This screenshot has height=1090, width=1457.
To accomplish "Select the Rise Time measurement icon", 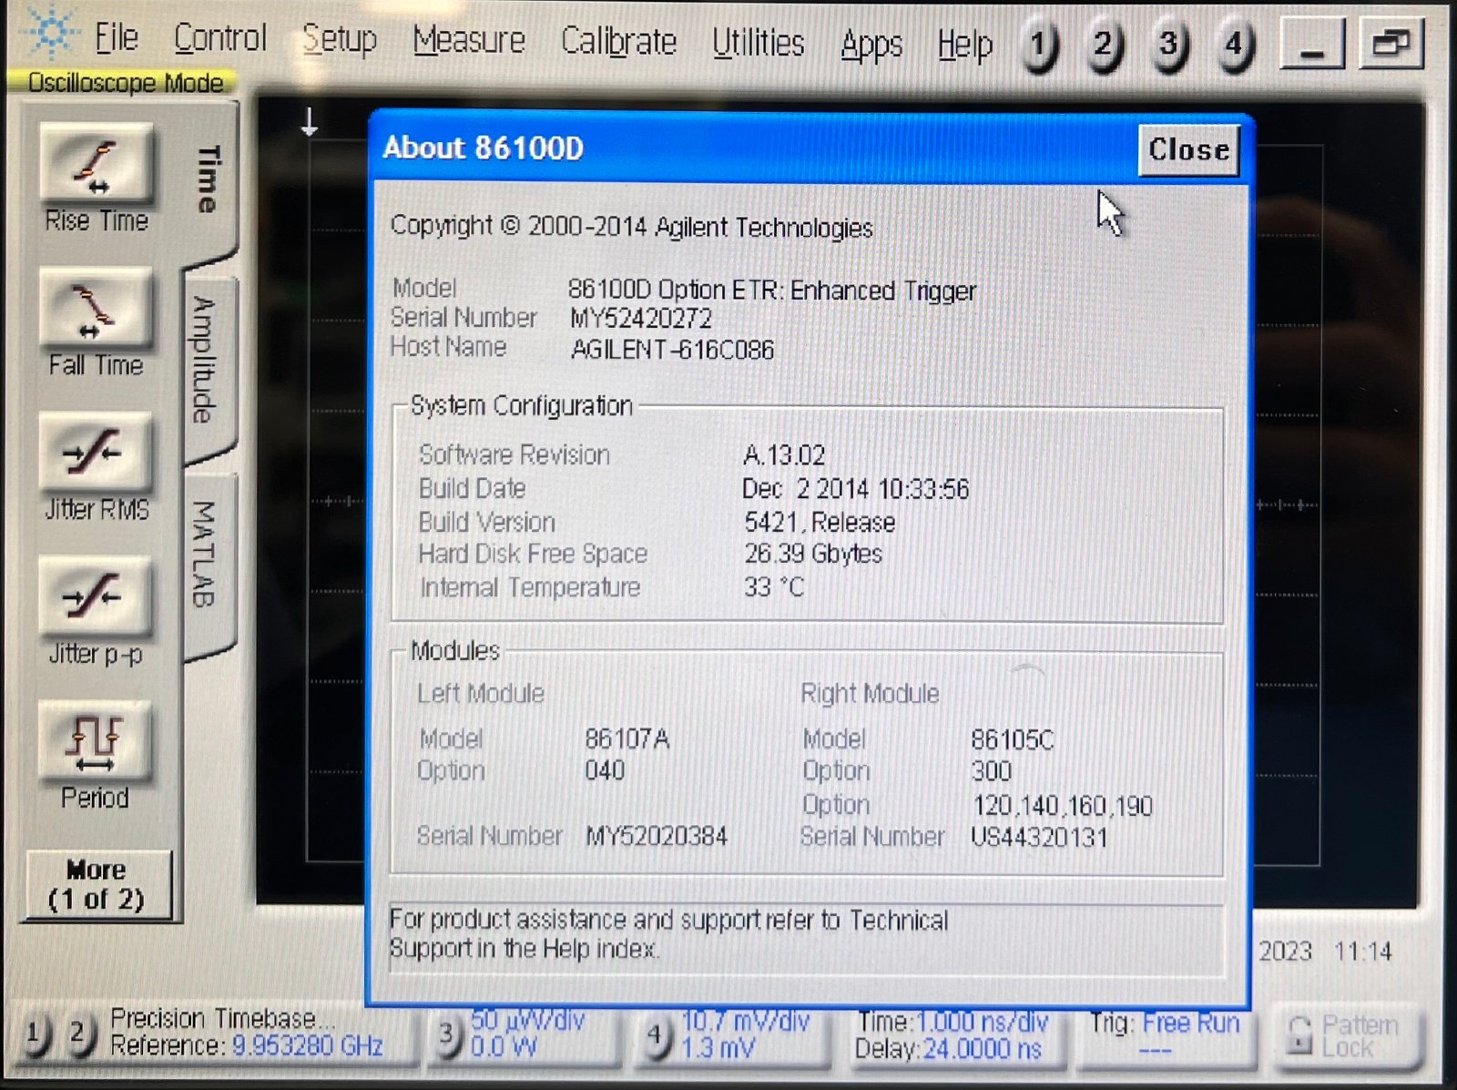I will tap(95, 165).
